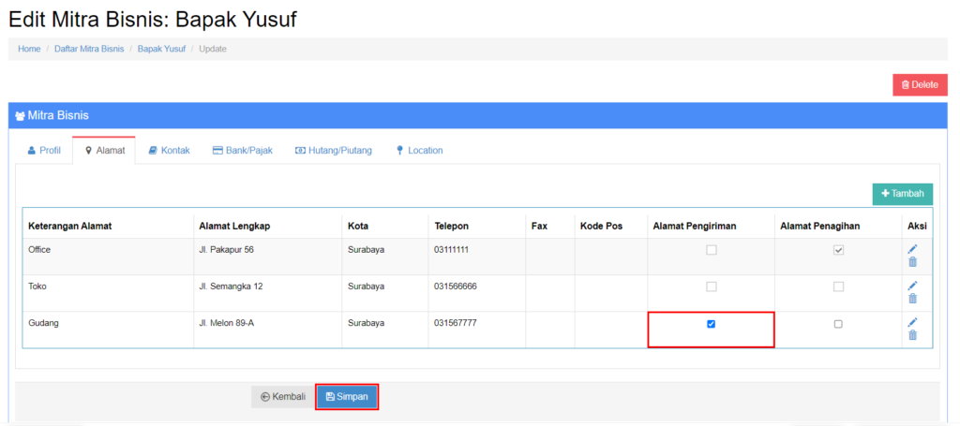
Task: Select the Hutang/Piutang tab
Action: 333,151
